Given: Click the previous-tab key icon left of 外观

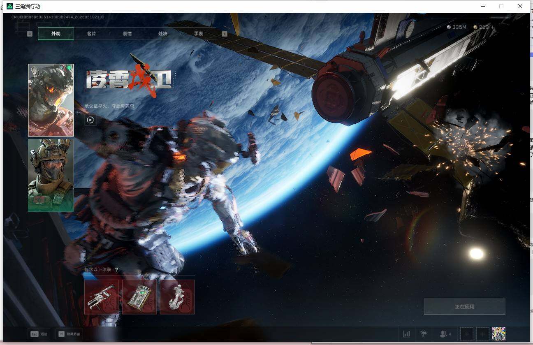Looking at the screenshot, I should [30, 34].
